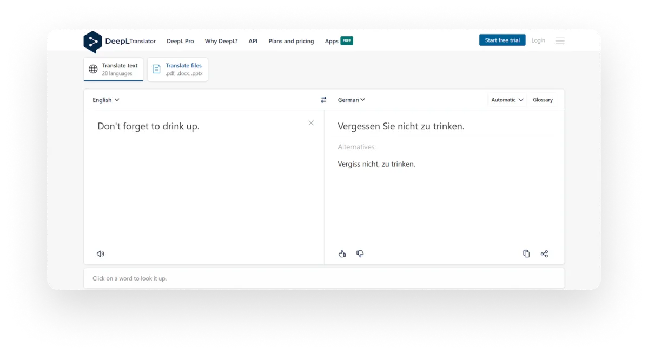Click the DeepL logo
This screenshot has height=355, width=648.
click(x=93, y=41)
